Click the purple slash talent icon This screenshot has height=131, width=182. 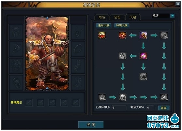click(x=143, y=56)
